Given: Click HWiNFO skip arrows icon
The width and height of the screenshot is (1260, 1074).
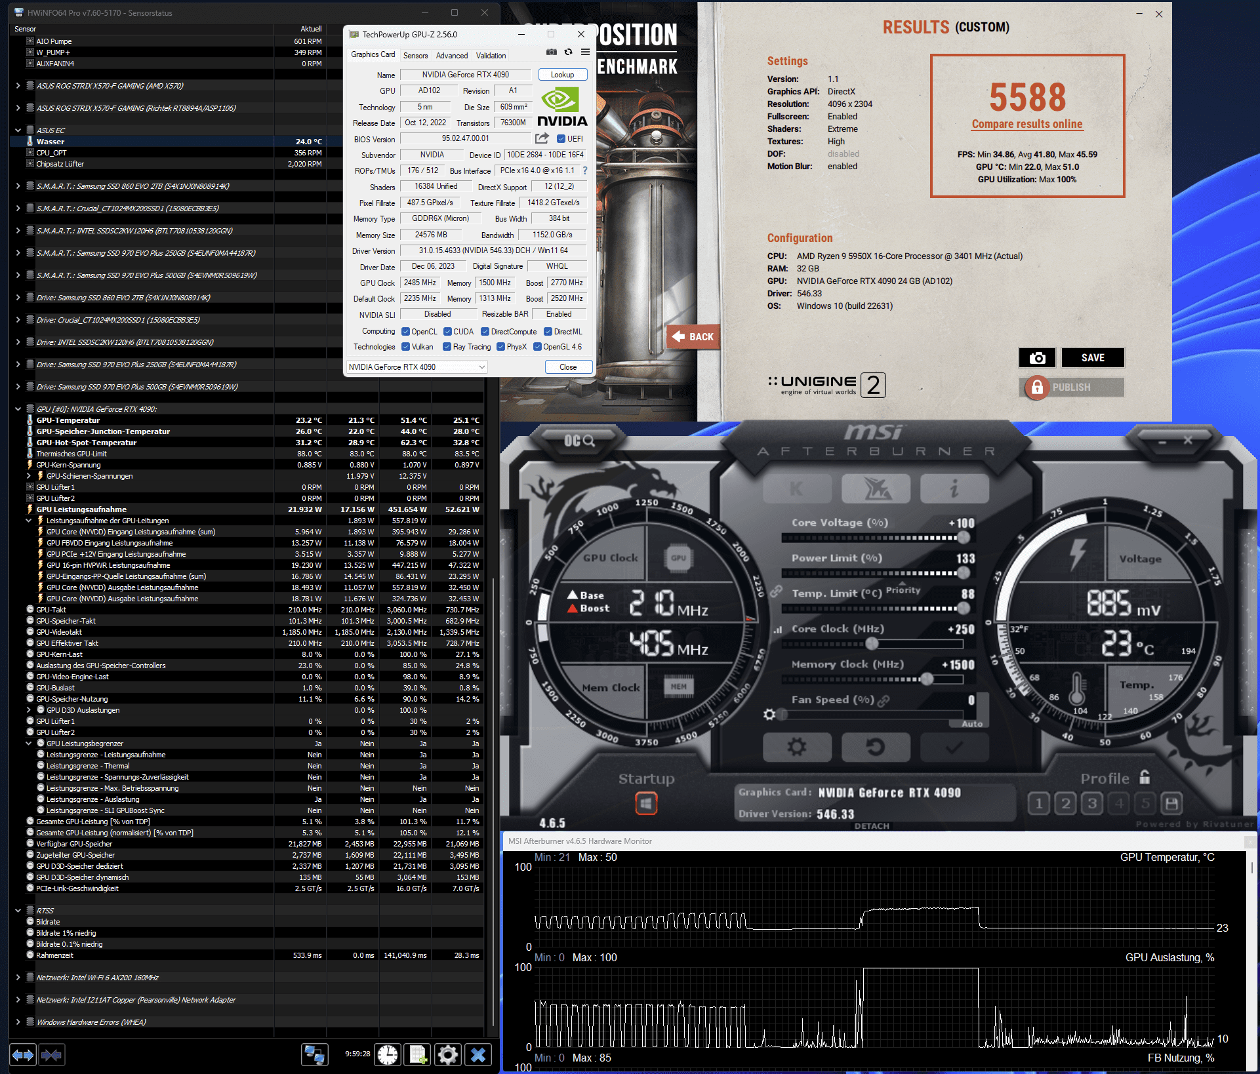Looking at the screenshot, I should (52, 1055).
